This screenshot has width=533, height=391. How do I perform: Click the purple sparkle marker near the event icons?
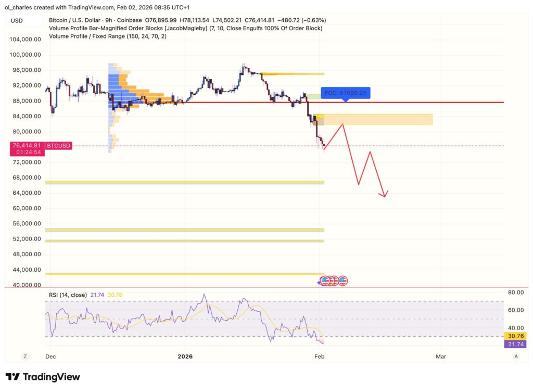coord(319,282)
